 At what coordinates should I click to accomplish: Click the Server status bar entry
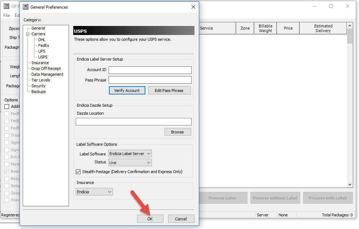click(263, 215)
